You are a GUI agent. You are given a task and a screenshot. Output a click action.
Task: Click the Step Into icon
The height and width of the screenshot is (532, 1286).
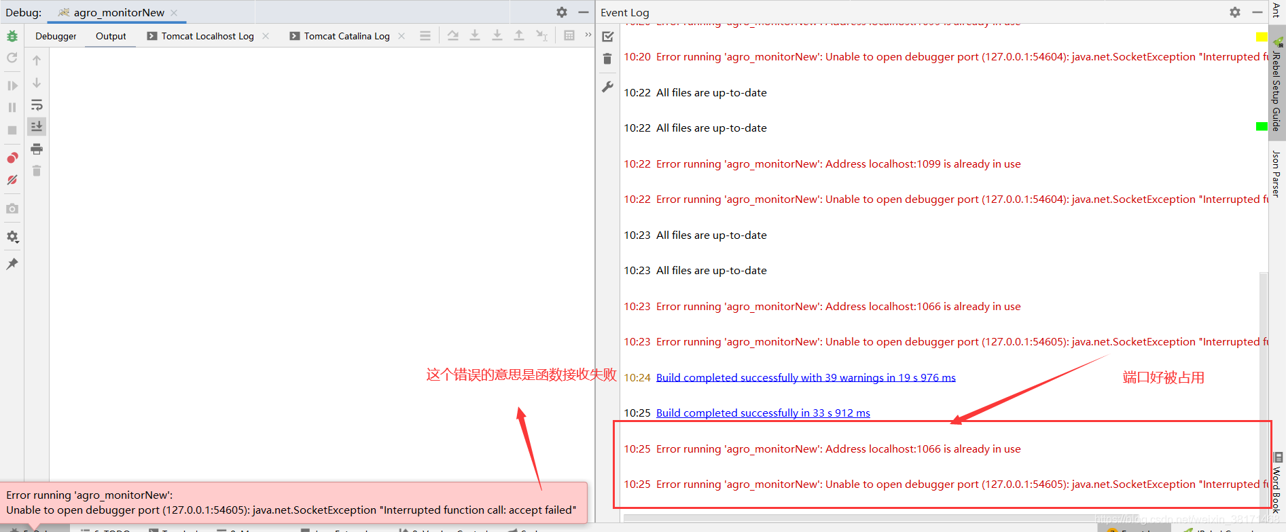coord(475,35)
